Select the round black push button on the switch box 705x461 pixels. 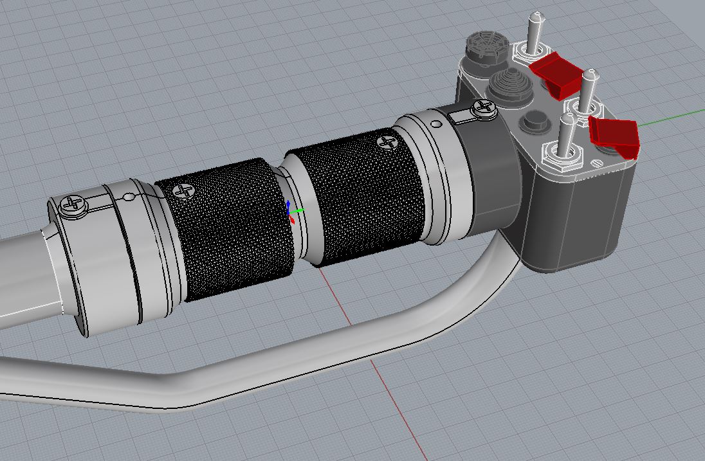point(535,120)
